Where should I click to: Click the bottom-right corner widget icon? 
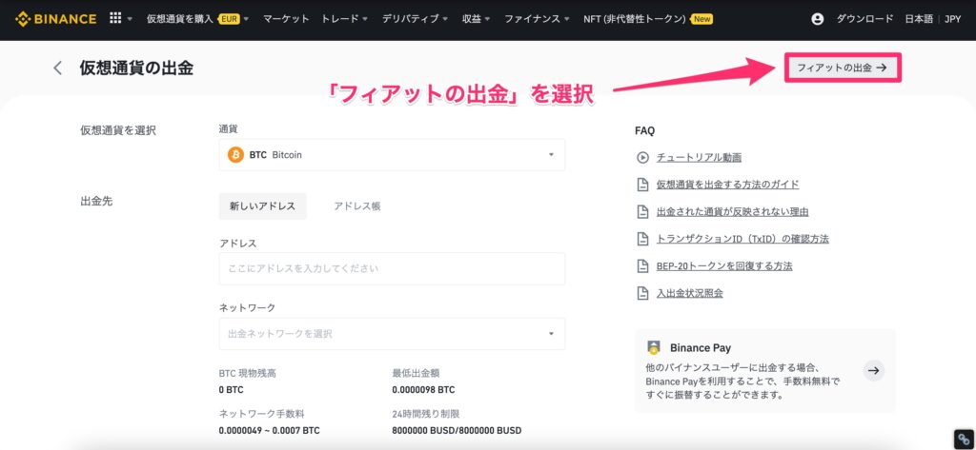tap(963, 439)
